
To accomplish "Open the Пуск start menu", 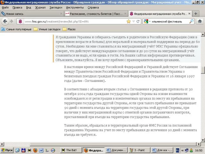I will coord(7,150).
